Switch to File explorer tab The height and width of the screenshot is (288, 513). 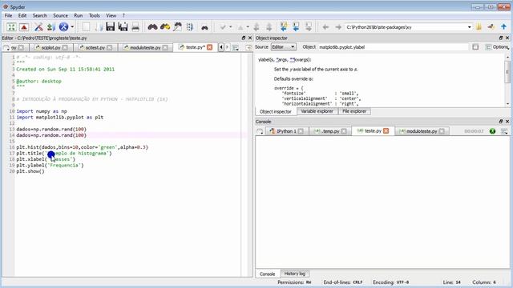coord(354,111)
